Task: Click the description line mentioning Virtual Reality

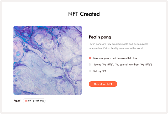Action: 116,48
